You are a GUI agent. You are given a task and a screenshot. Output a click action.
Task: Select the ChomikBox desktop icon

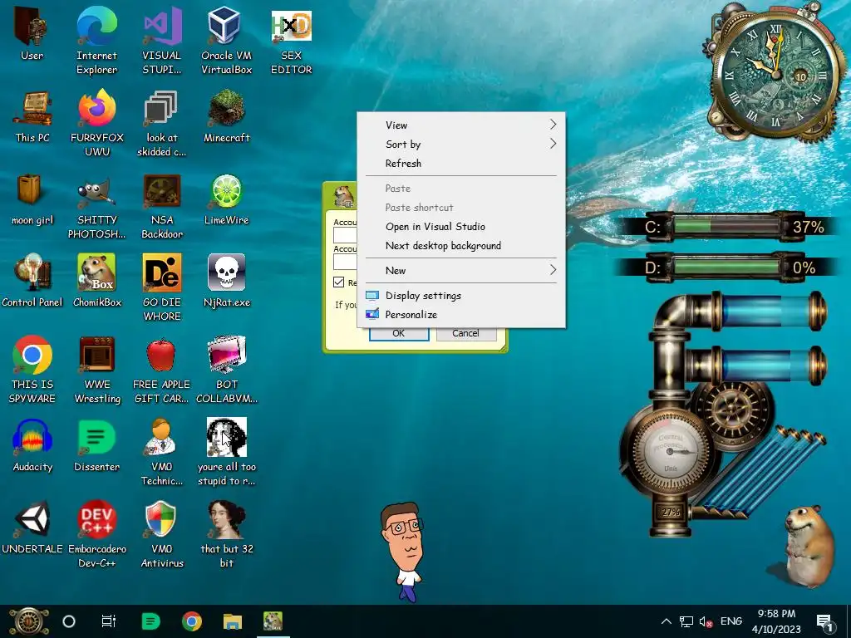tap(96, 281)
